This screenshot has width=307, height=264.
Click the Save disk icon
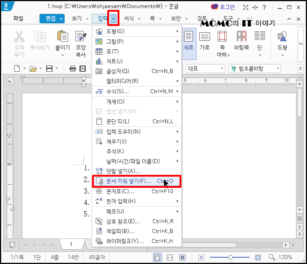(x=49, y=69)
